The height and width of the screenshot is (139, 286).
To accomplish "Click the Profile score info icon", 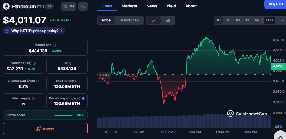I will (28, 115).
